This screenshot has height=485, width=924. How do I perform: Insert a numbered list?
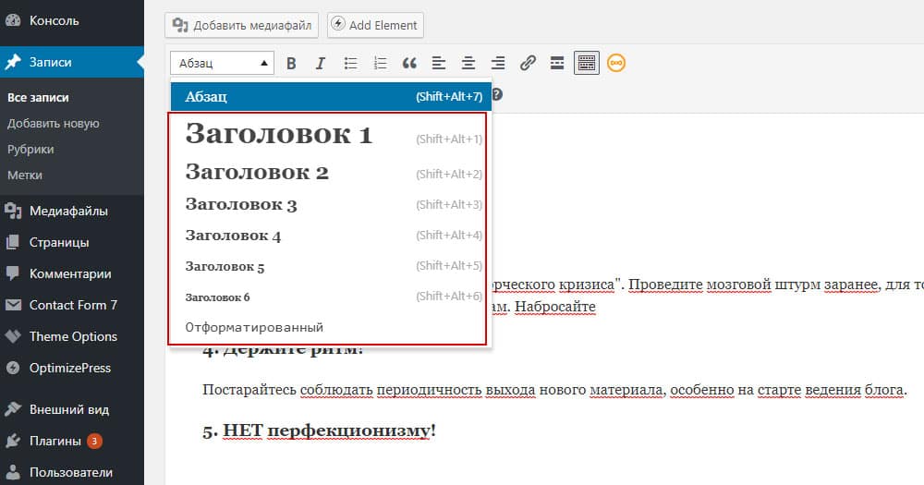[380, 64]
